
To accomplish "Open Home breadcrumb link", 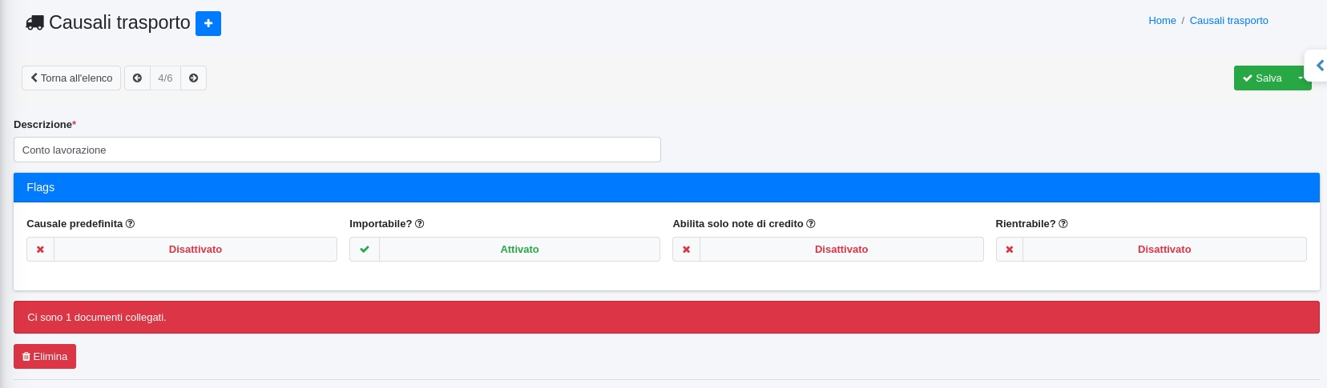I will [1162, 21].
